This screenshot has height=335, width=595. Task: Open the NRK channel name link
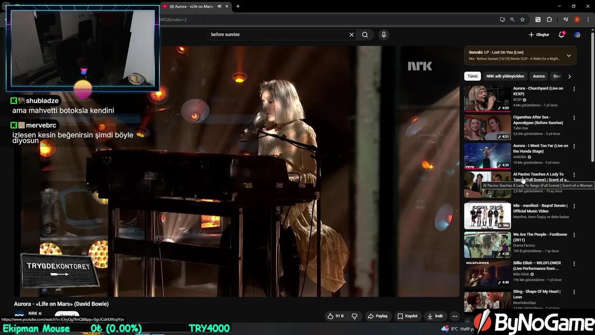click(33, 314)
